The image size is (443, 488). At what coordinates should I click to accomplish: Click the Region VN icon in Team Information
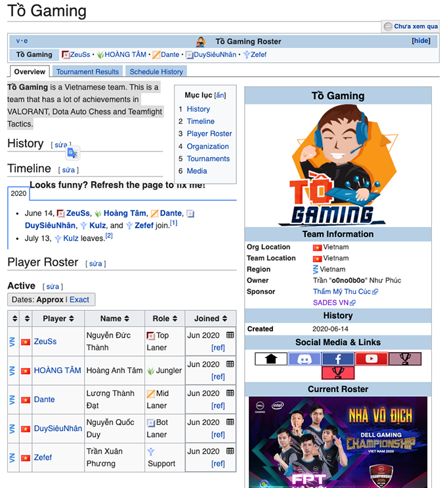[316, 269]
